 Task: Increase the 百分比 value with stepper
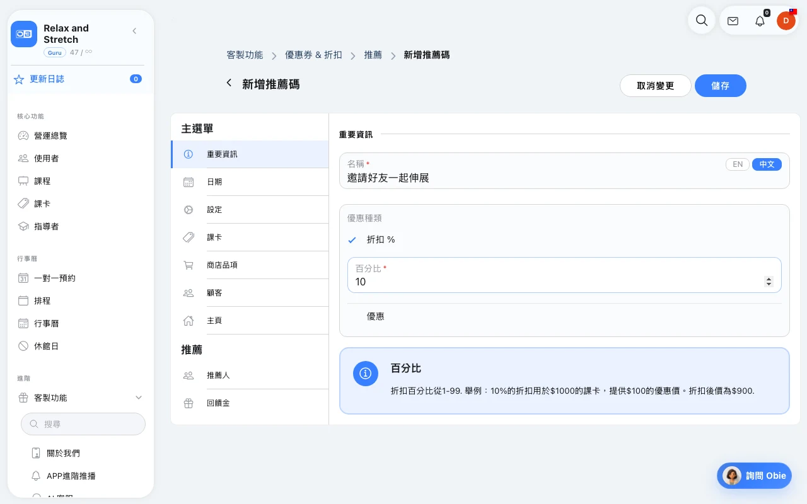pos(769,279)
